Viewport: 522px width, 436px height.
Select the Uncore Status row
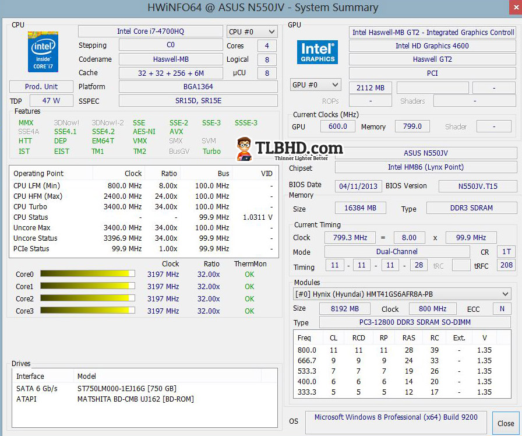(x=143, y=238)
